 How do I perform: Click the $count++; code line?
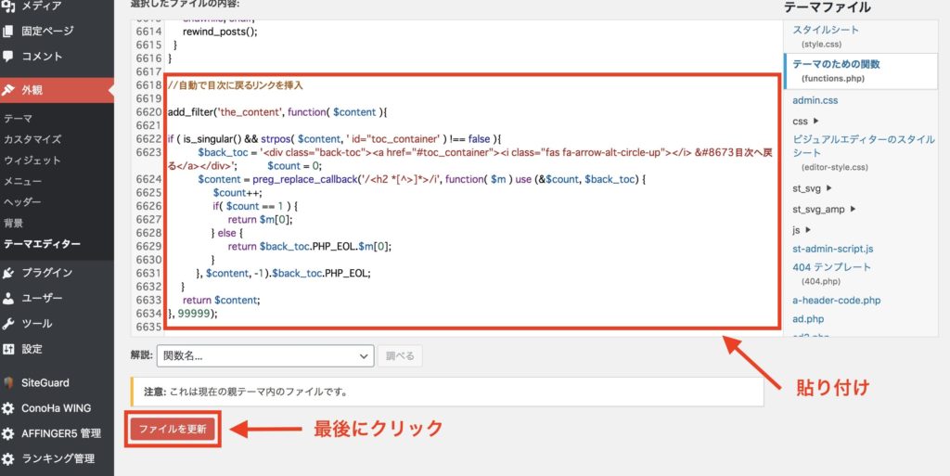click(x=237, y=193)
